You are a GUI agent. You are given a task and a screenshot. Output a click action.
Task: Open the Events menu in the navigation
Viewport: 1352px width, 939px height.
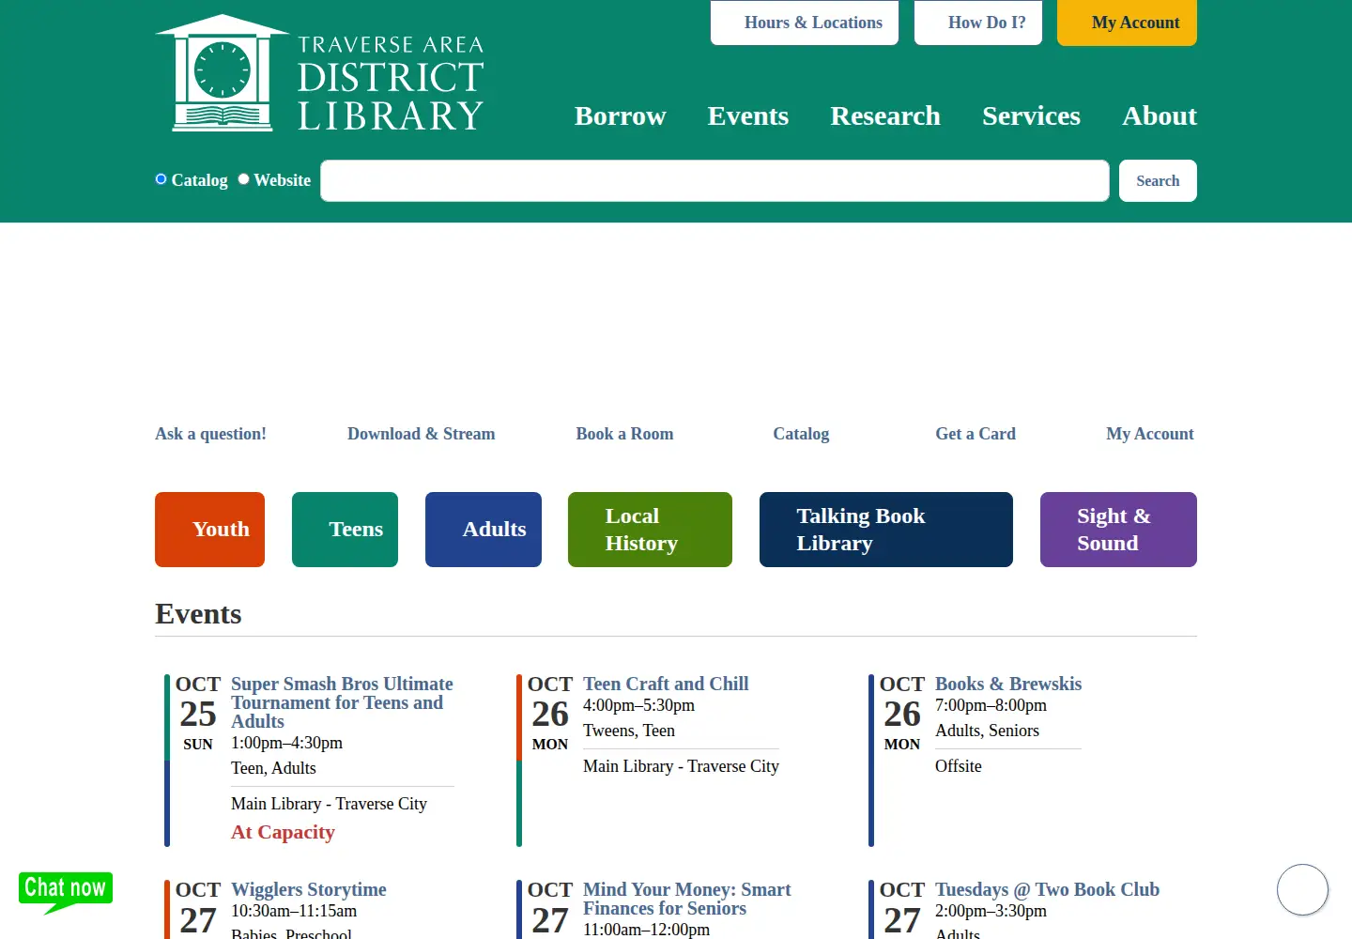pos(748,115)
